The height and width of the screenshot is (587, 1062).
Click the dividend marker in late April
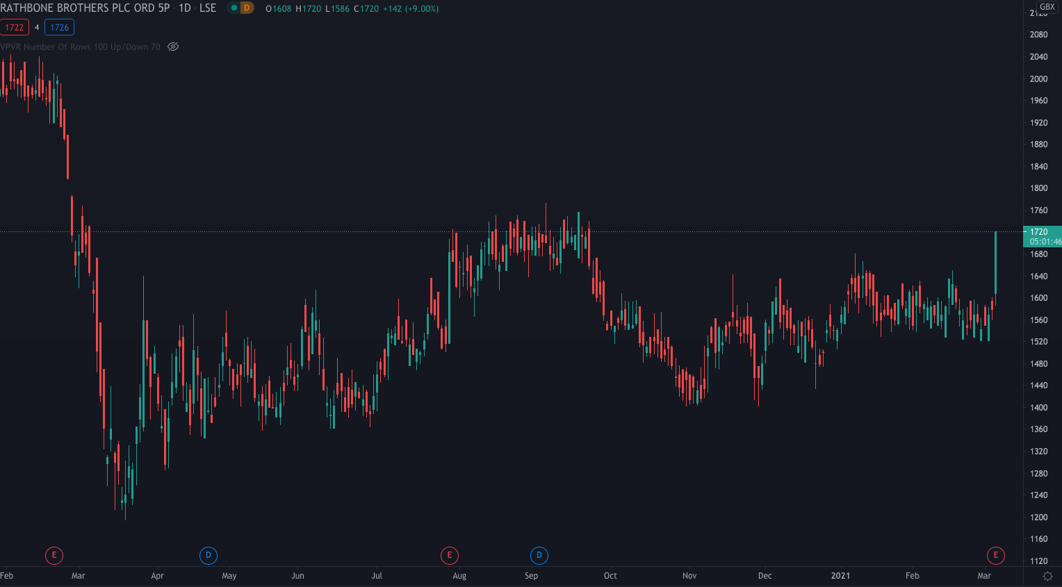pos(209,555)
